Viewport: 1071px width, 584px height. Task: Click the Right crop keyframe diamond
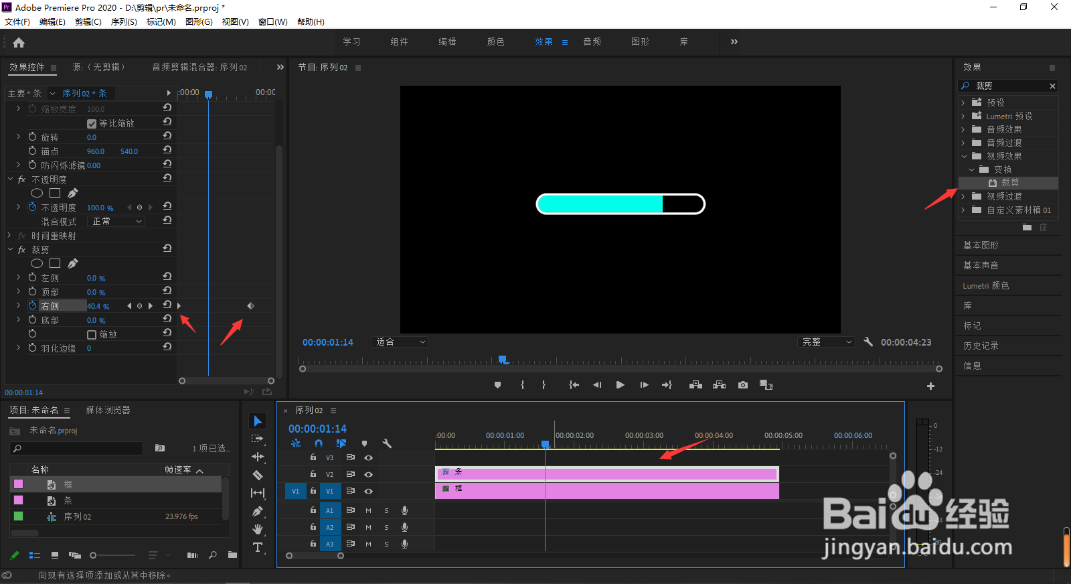point(250,305)
